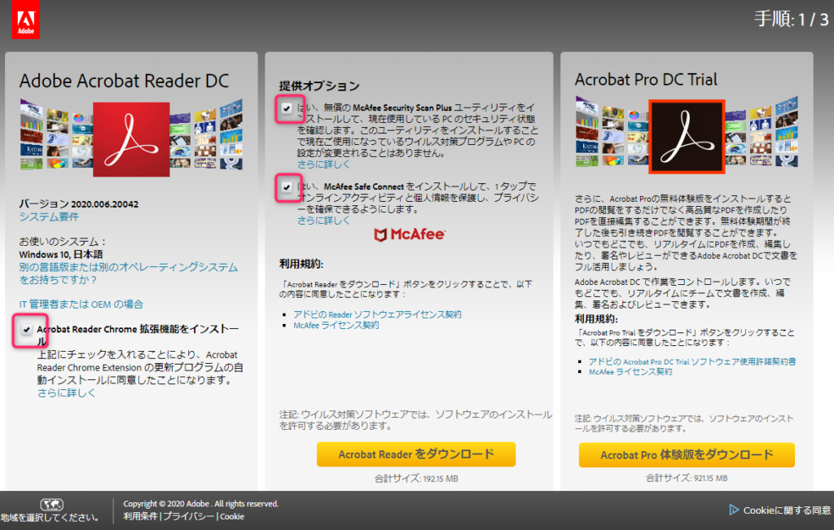834x530 pixels.
Task: Open アドビの Reader ソフトウェアライセンス契約 link
Action: coord(377,314)
